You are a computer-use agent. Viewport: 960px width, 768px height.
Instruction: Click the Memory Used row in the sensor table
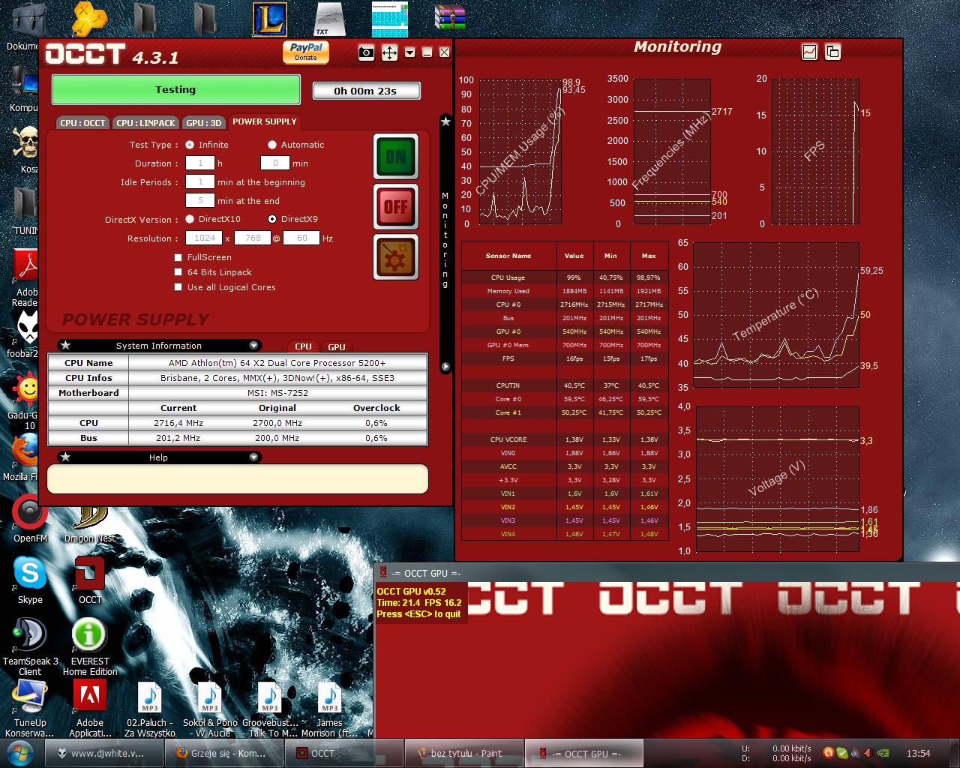(563, 291)
